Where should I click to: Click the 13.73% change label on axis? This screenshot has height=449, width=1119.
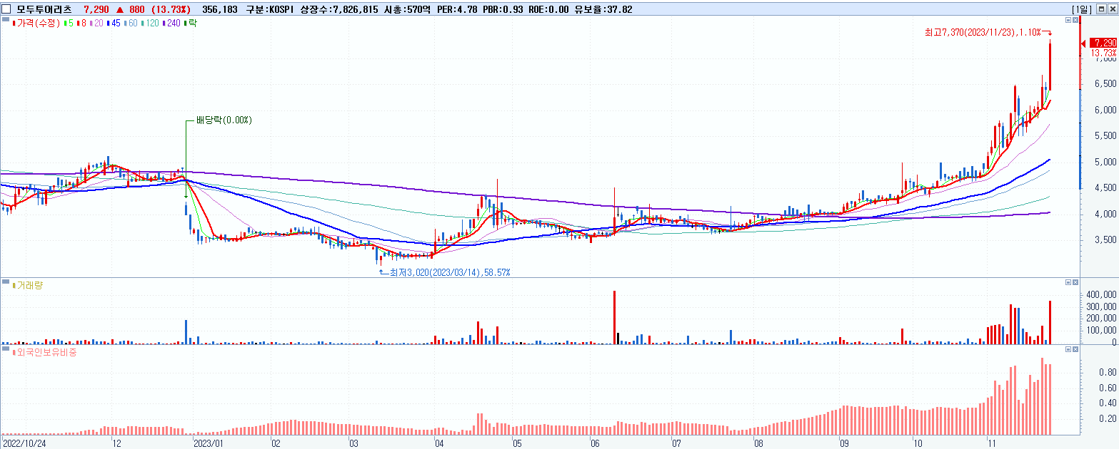click(x=1103, y=53)
